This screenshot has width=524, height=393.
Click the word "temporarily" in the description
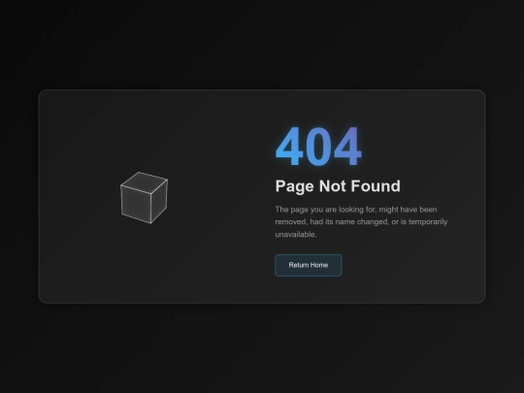pyautogui.click(x=428, y=222)
